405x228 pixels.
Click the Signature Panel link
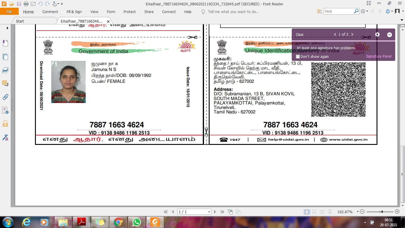pyautogui.click(x=379, y=56)
